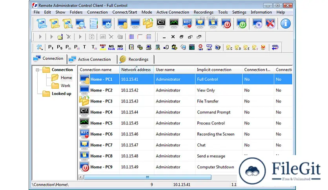
Task: Click the minimize-all windows dash icon
Action: [164, 37]
